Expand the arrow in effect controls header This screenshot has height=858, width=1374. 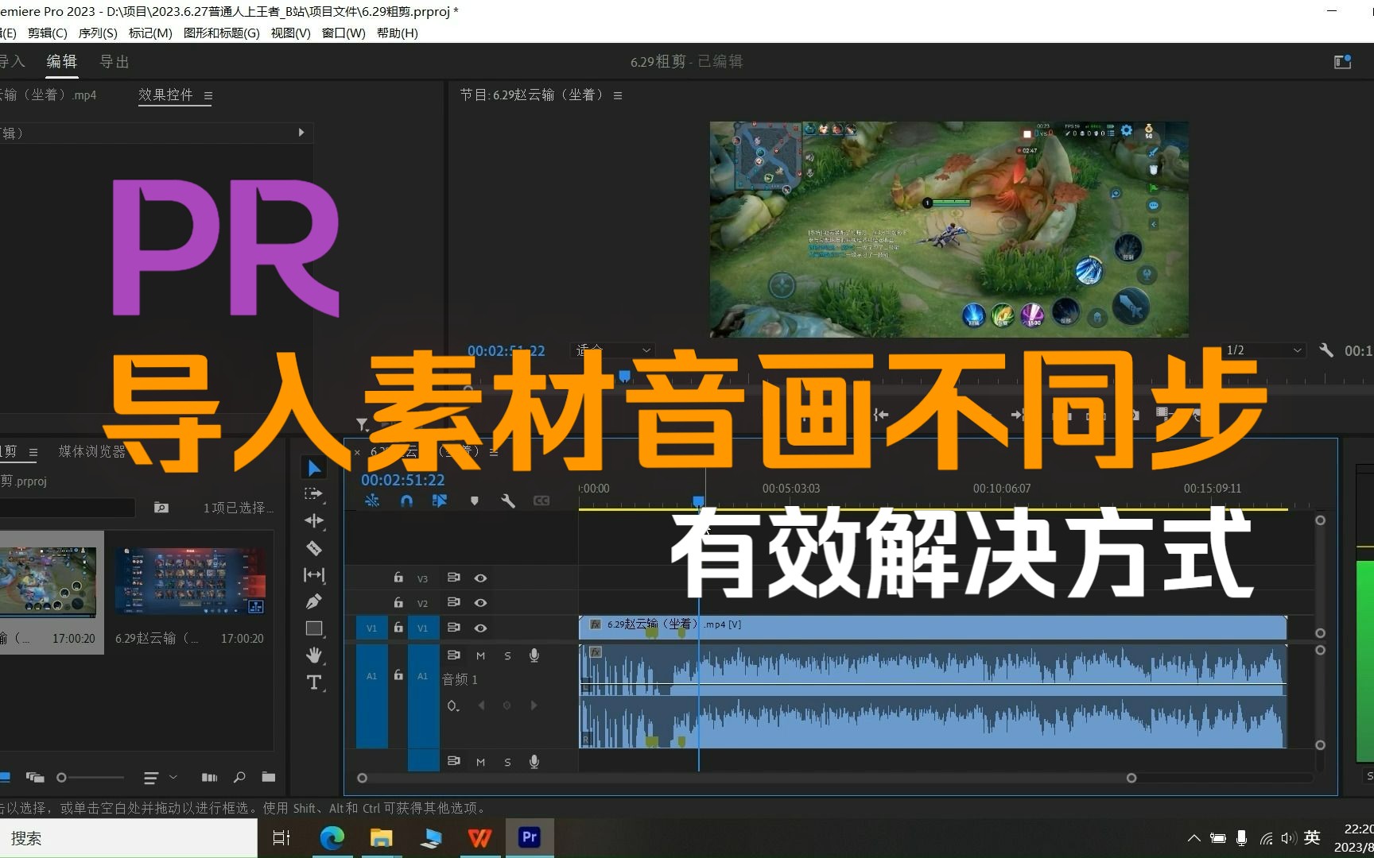click(301, 133)
